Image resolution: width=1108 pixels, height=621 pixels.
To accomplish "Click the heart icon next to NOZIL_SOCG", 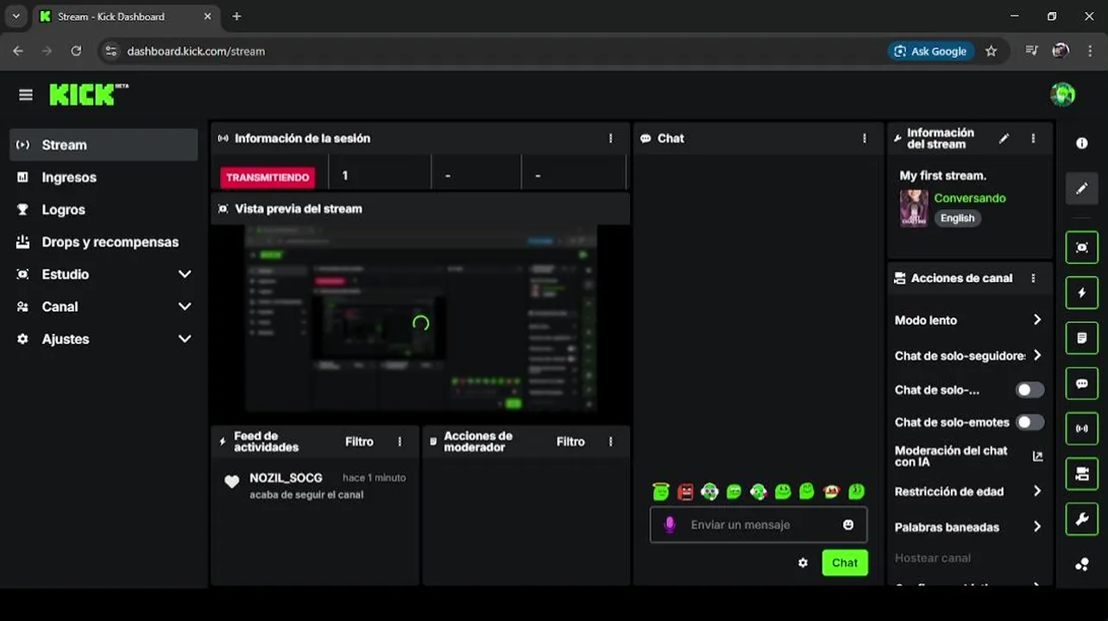I will 231,482.
